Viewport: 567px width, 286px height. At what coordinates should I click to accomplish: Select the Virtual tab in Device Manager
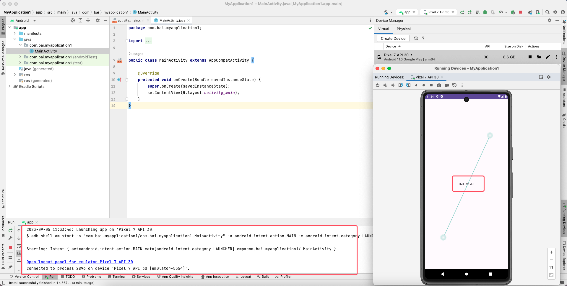[384, 29]
